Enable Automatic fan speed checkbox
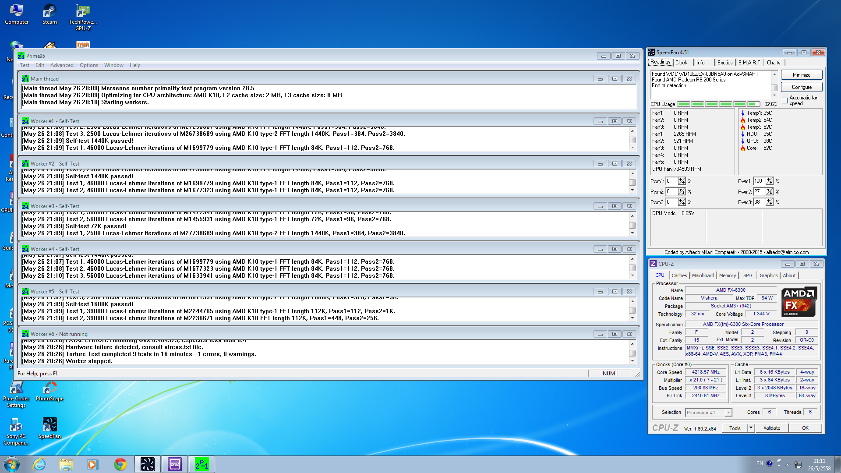The height and width of the screenshot is (473, 841). [x=784, y=101]
